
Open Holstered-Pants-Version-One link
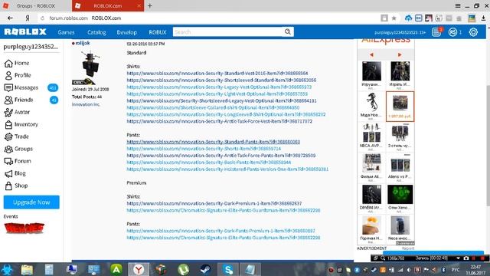coord(227,169)
